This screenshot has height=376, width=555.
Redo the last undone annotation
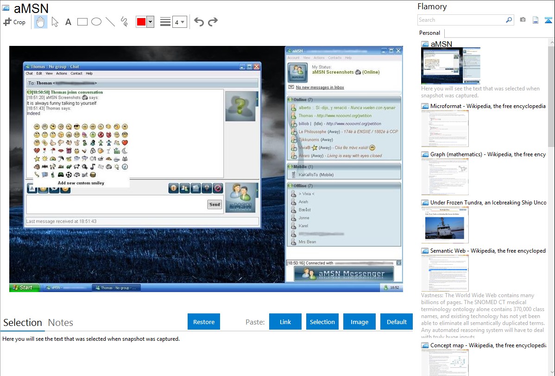pos(213,22)
